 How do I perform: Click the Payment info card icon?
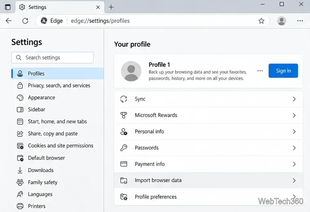(x=124, y=164)
